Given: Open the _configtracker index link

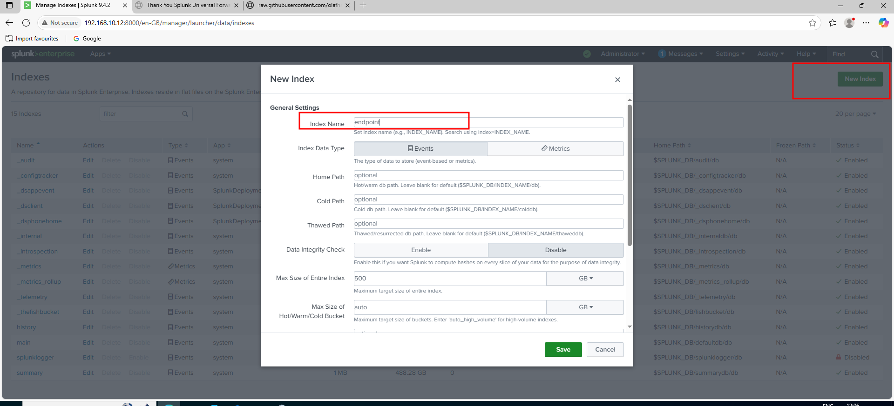Looking at the screenshot, I should tap(37, 176).
